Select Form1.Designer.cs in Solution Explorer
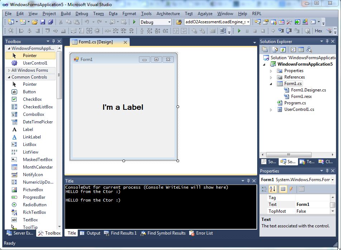 (x=308, y=90)
